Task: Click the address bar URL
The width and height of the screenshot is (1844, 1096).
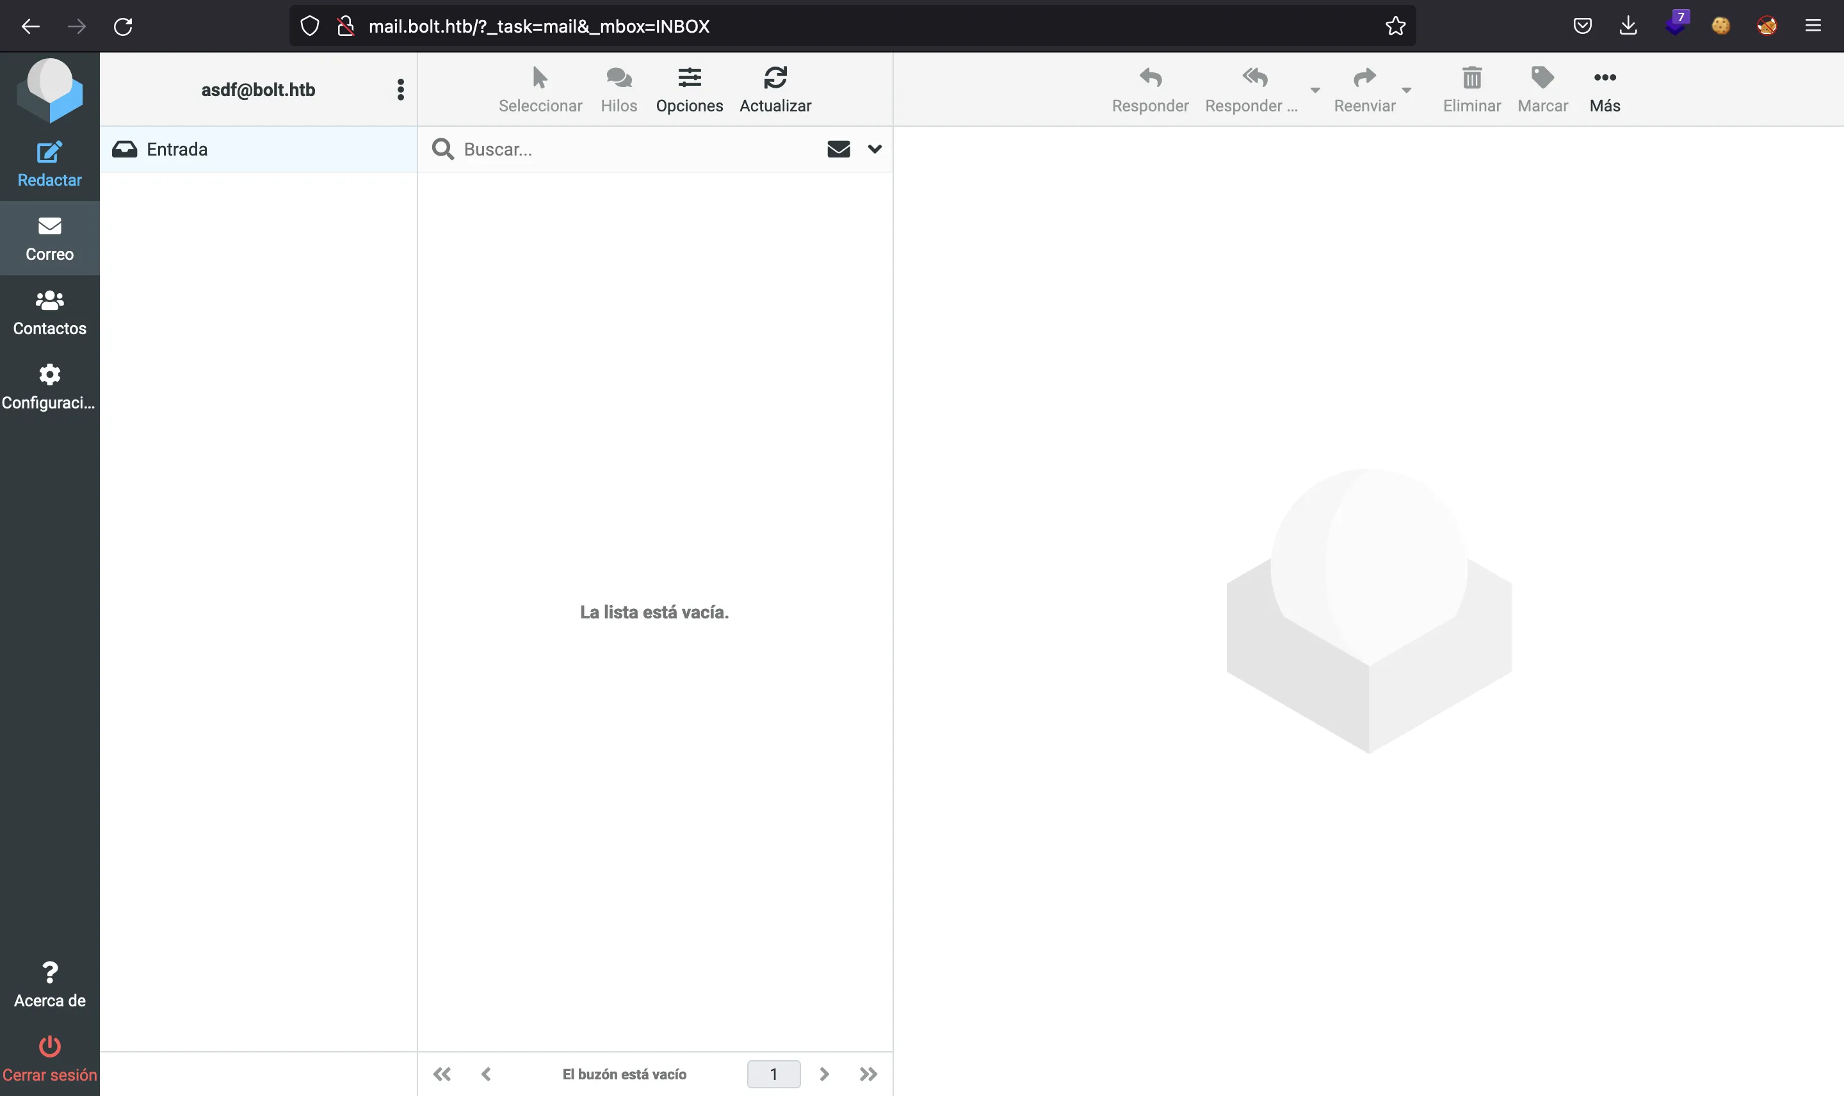Action: pos(538,27)
